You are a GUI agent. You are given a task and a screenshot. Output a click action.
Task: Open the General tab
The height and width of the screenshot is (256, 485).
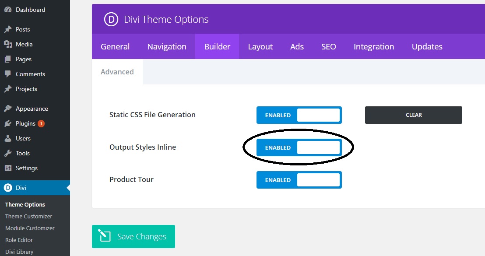click(115, 46)
